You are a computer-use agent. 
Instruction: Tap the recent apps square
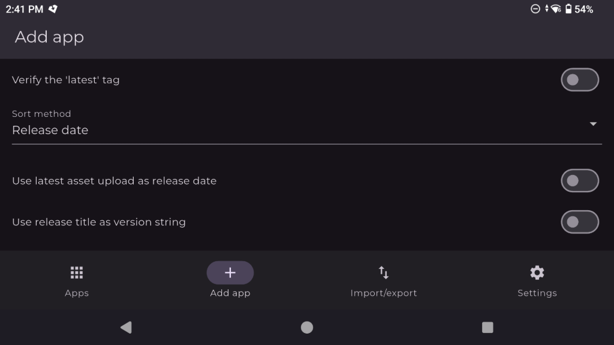[487, 327]
